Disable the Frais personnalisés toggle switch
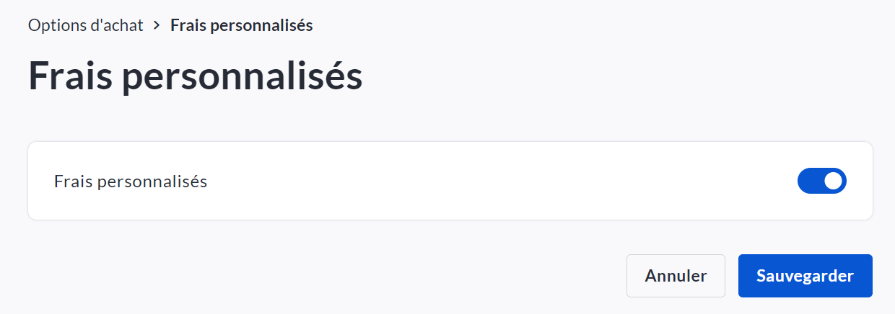Screen dimensions: 895x314 [x=821, y=181]
